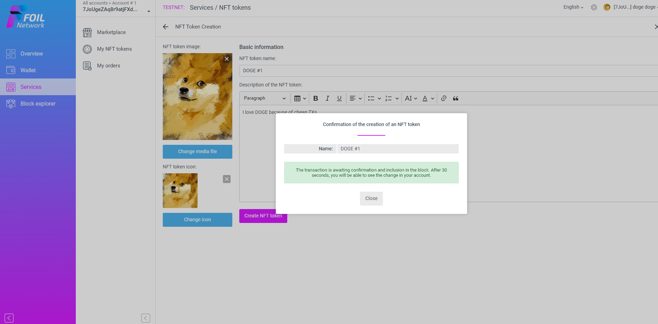
Task: Click the 'Basic information' heading
Action: (x=261, y=47)
